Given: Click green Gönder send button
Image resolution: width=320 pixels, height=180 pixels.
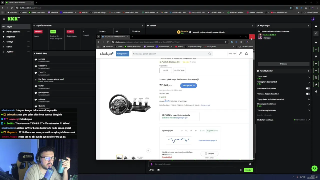Looking at the screenshot, I should click(248, 170).
